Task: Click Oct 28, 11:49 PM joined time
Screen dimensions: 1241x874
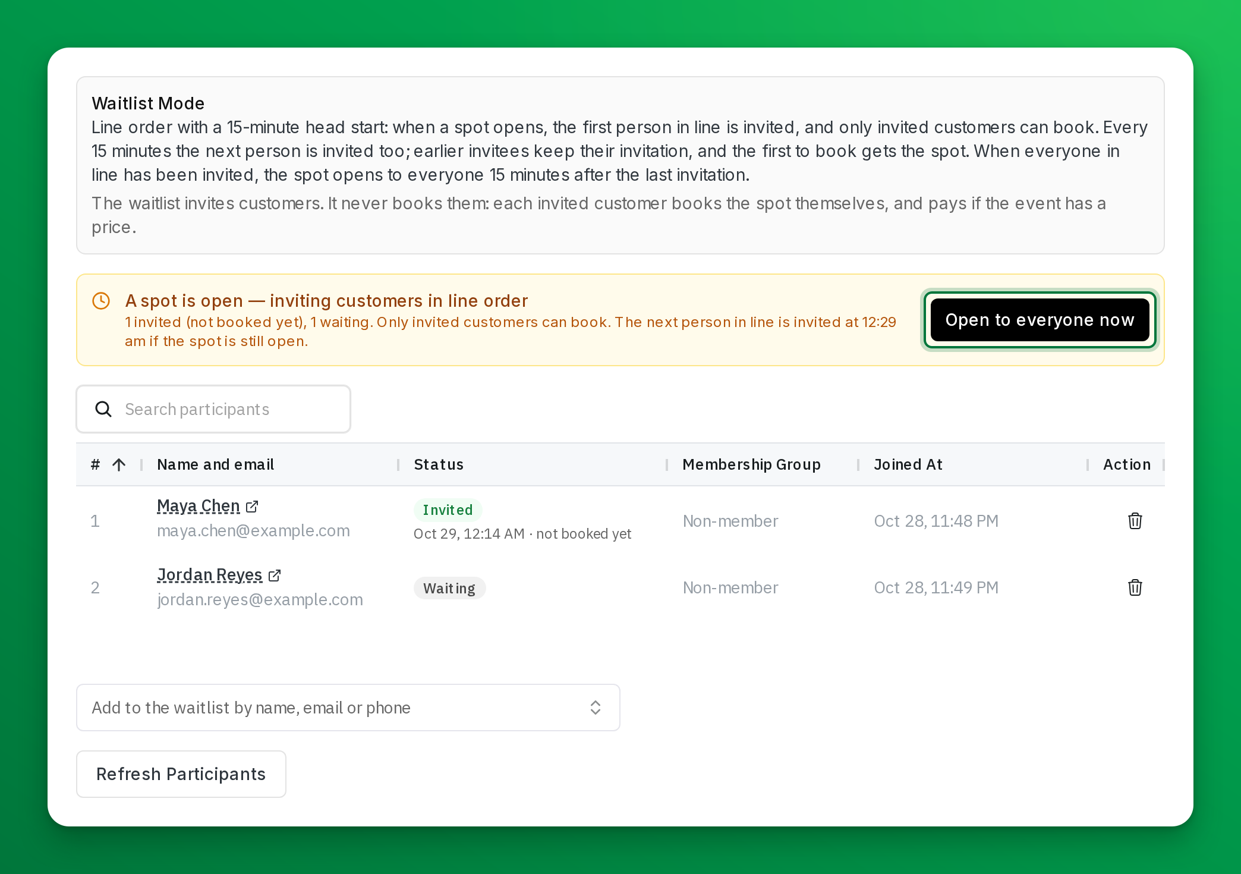Action: [936, 588]
